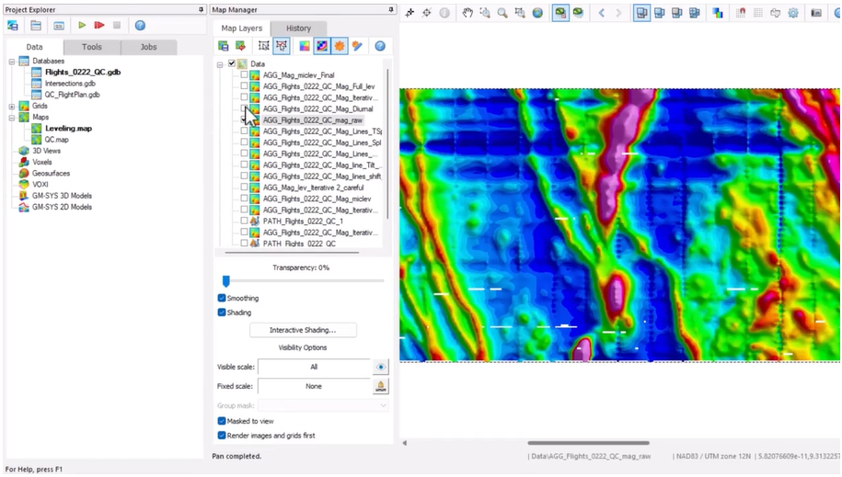842x477 pixels.
Task: Check the AGG_Mag_miclev_Final layer checkbox
Action: coord(245,74)
